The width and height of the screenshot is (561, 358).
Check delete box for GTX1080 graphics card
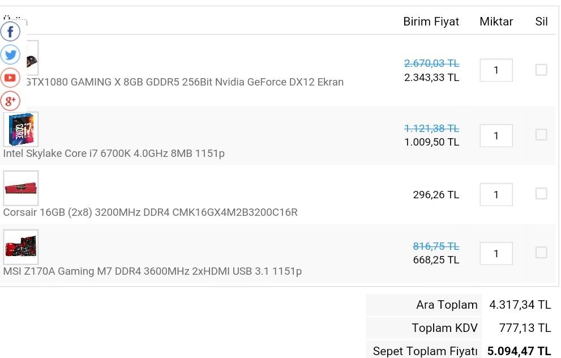pyautogui.click(x=541, y=70)
